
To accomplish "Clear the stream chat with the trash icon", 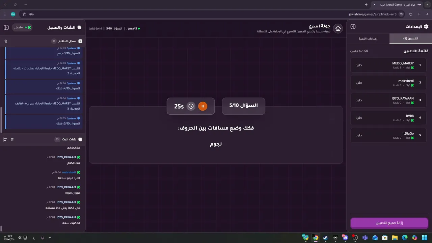I will pos(12,139).
